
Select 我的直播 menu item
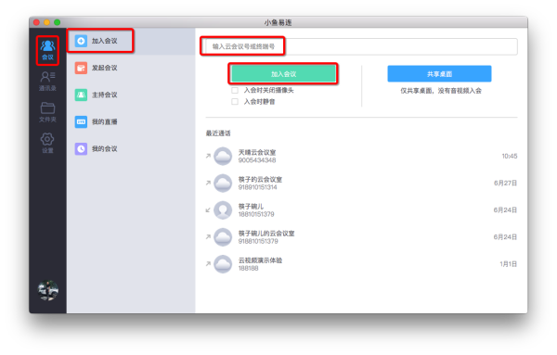(131, 121)
